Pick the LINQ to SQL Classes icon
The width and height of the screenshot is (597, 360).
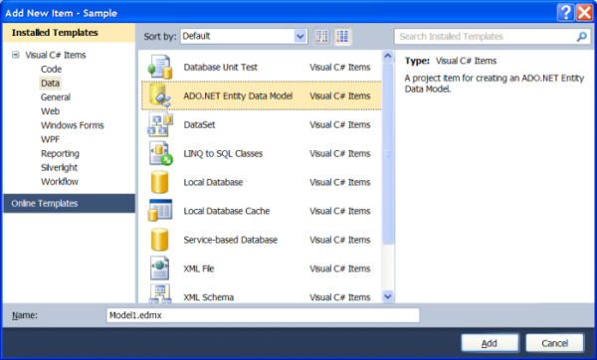click(x=160, y=153)
